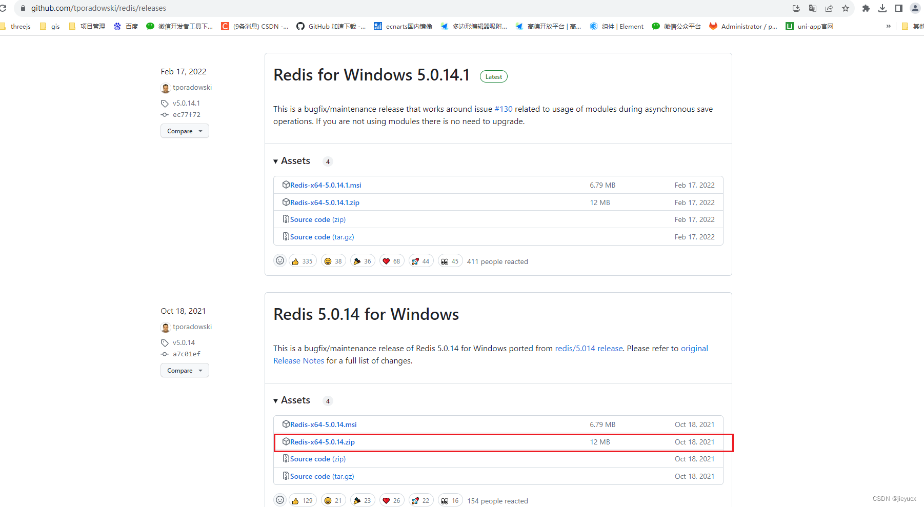The height and width of the screenshot is (507, 924).
Task: Show more bookmarks with the chevron
Action: tap(889, 26)
